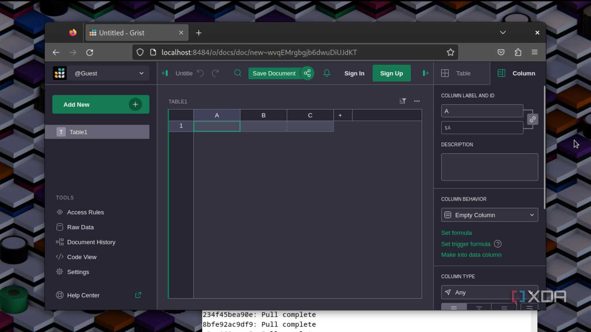Open the Column Type Any dropdown
Screen dimensions: 591x332
(x=489, y=292)
